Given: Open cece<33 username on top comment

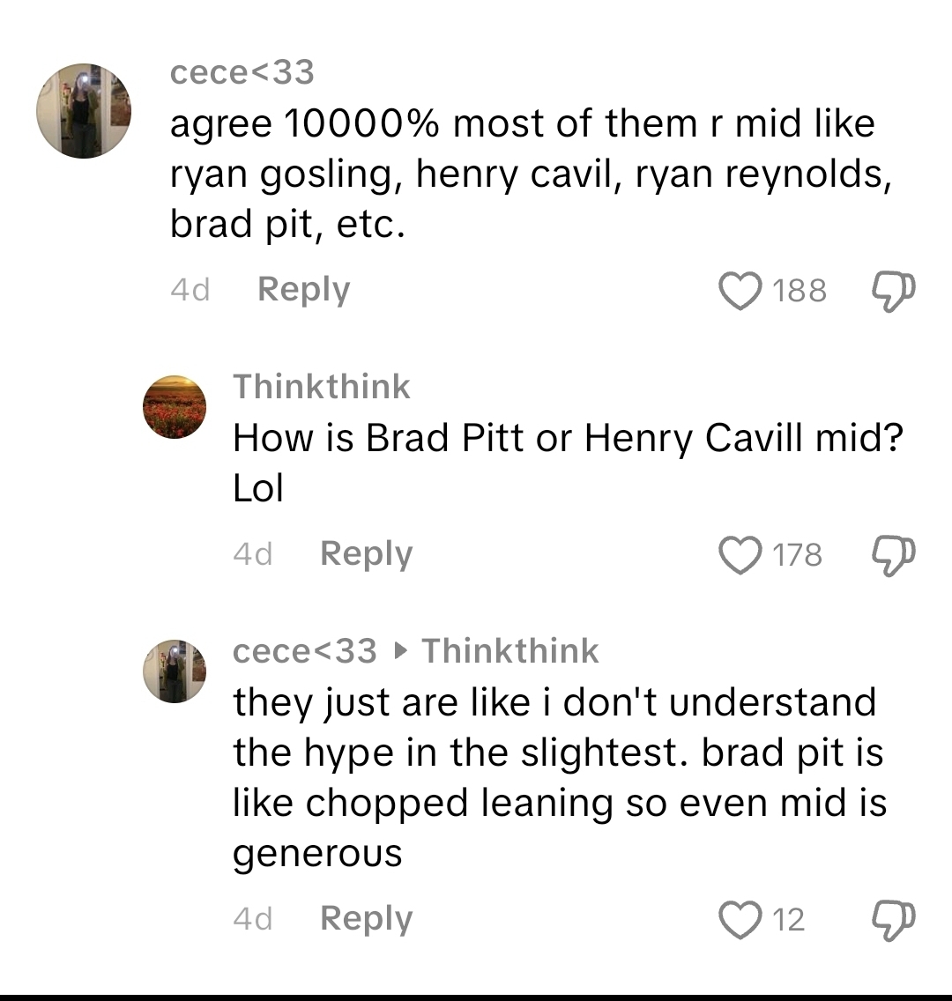Looking at the screenshot, I should [x=242, y=73].
